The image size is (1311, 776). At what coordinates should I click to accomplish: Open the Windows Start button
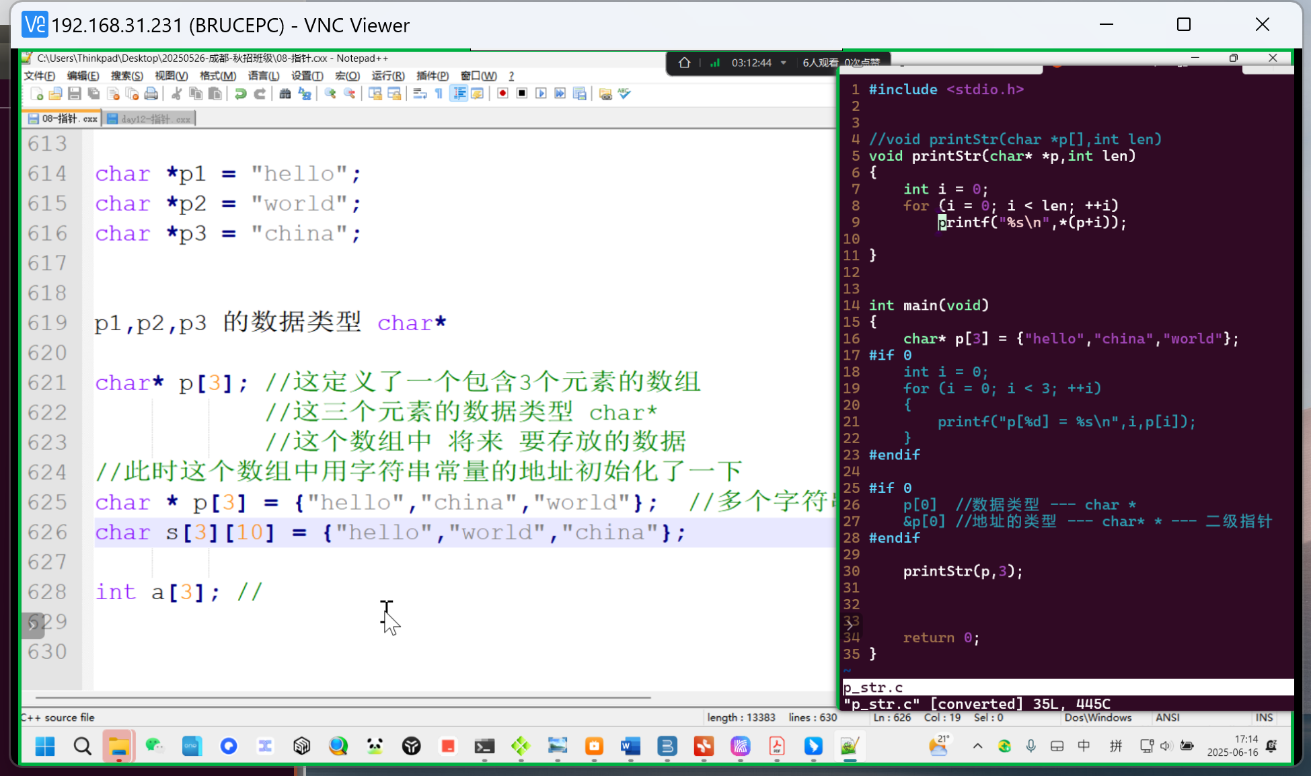pos(45,746)
